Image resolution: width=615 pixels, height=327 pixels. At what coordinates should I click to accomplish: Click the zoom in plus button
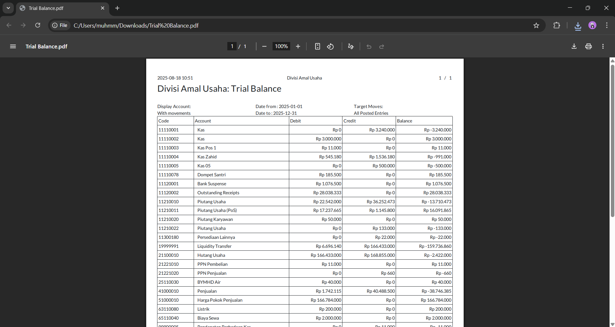coord(298,46)
